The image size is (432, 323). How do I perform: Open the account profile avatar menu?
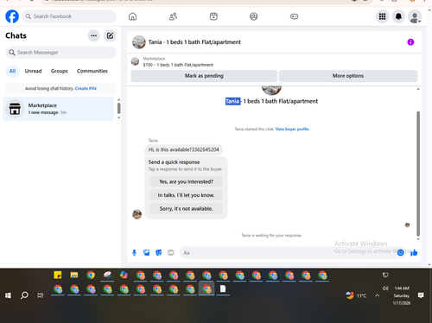[x=415, y=16]
